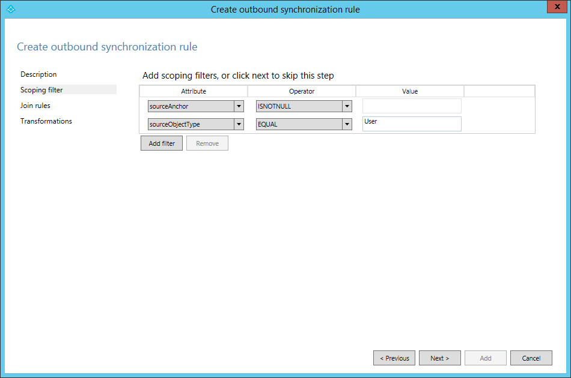
Task: Select the Scoping filter step in sidebar
Action: pos(41,90)
